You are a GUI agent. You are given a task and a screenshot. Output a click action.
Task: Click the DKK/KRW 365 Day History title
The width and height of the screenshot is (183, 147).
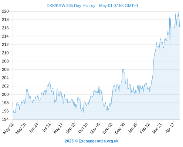click(x=92, y=6)
